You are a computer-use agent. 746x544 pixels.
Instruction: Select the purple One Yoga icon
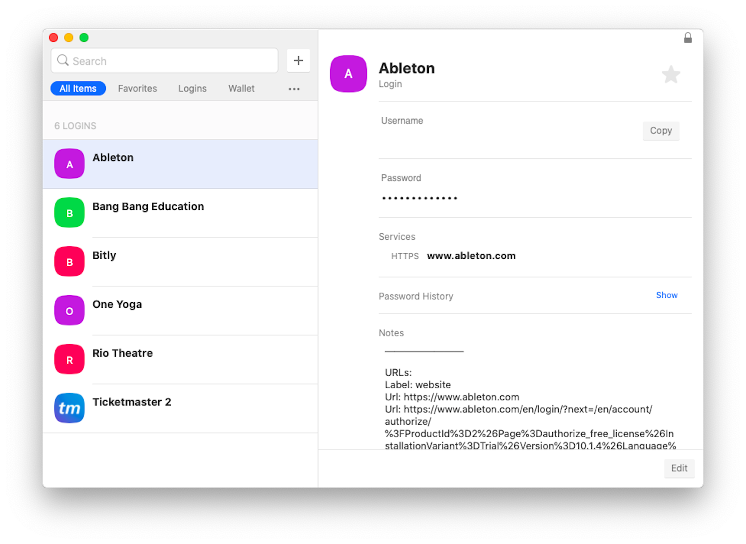pos(69,311)
